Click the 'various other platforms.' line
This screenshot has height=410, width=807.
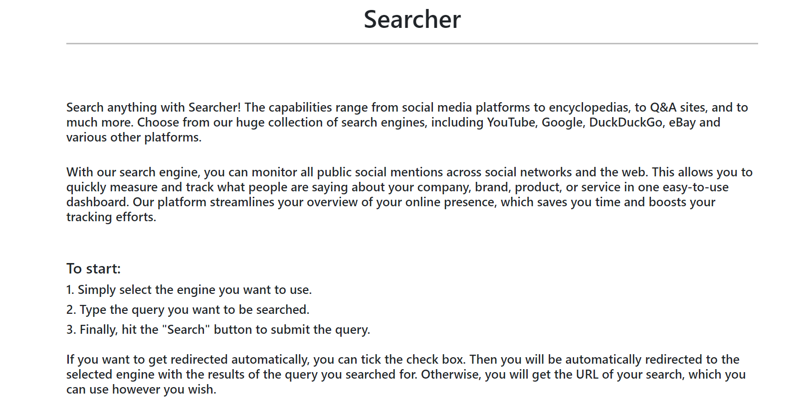click(x=134, y=137)
